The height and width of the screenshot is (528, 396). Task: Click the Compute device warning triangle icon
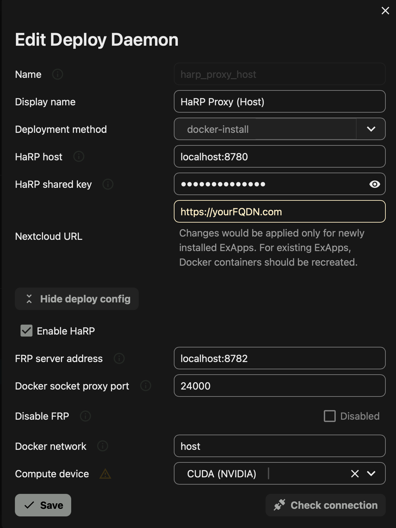(x=105, y=474)
